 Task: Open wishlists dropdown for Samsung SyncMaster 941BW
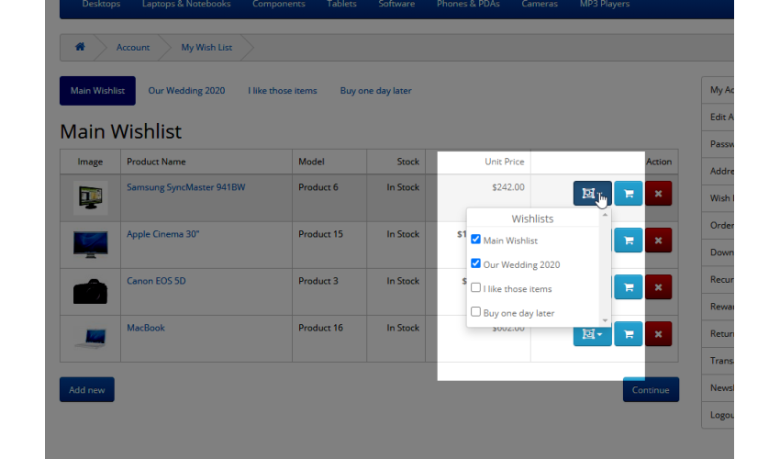click(592, 193)
